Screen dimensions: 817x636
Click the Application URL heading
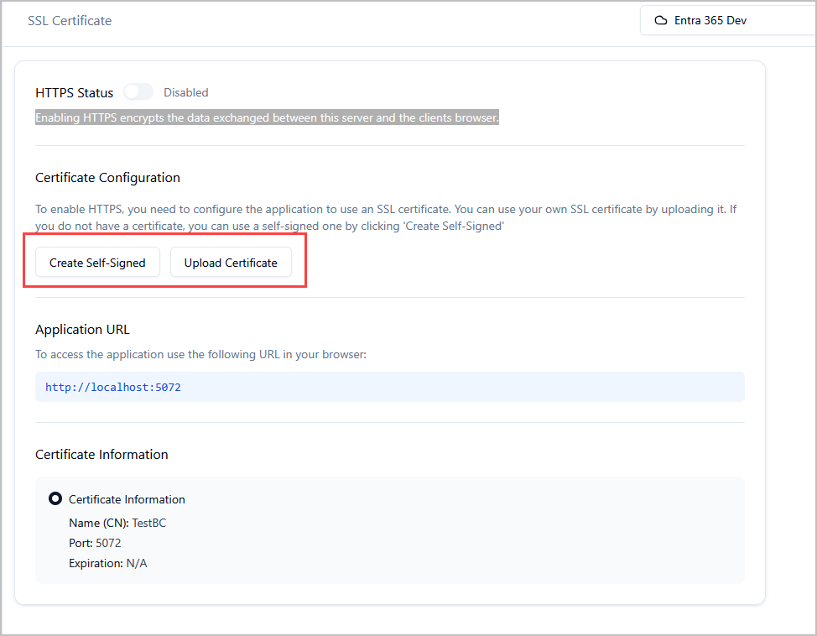[82, 329]
